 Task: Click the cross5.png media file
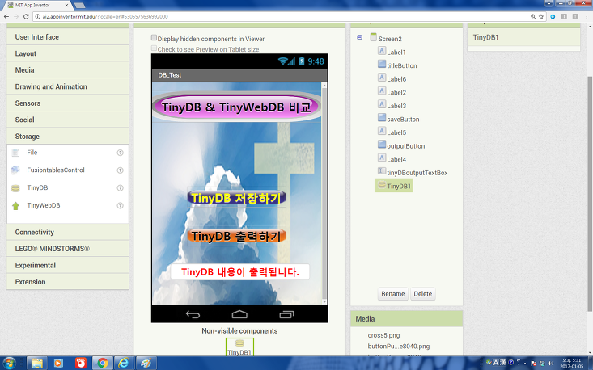(x=383, y=335)
